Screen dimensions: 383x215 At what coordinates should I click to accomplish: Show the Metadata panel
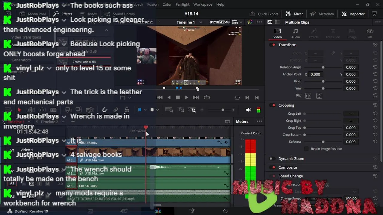[x=322, y=14]
